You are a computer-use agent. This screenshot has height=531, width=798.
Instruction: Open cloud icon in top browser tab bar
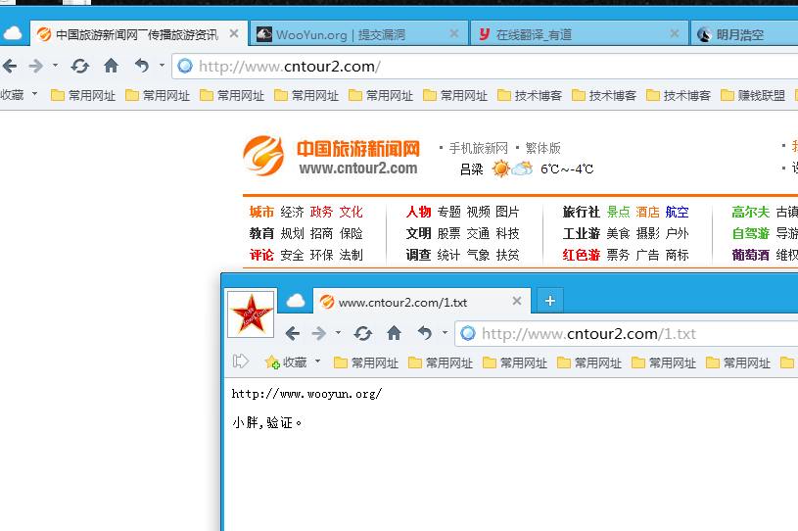click(x=13, y=33)
